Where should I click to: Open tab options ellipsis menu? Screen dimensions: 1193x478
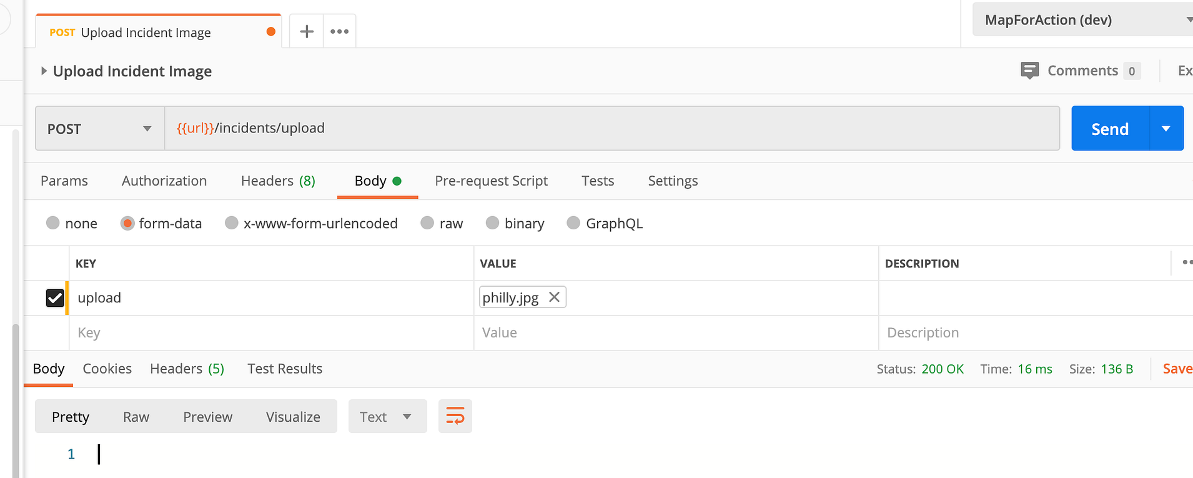coord(339,31)
